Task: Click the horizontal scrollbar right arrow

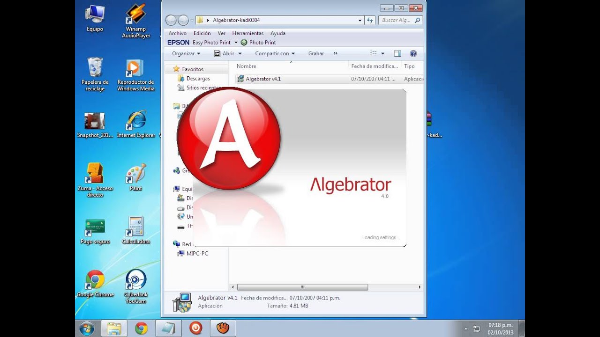Action: click(x=420, y=287)
